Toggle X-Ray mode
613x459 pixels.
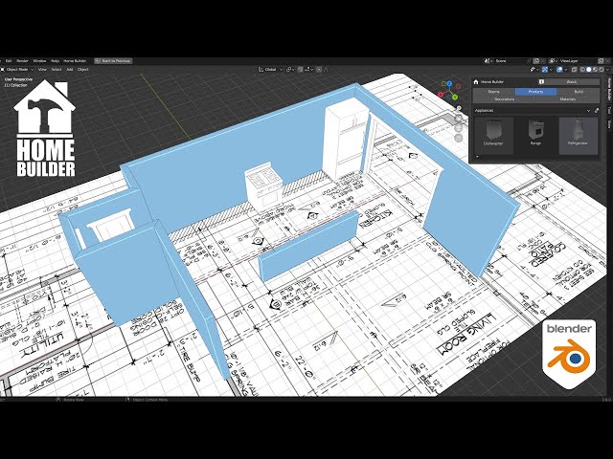click(575, 70)
